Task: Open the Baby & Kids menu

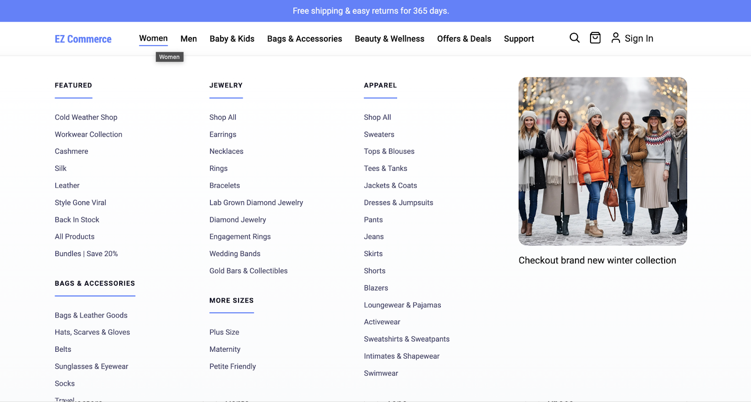Action: [x=232, y=38]
